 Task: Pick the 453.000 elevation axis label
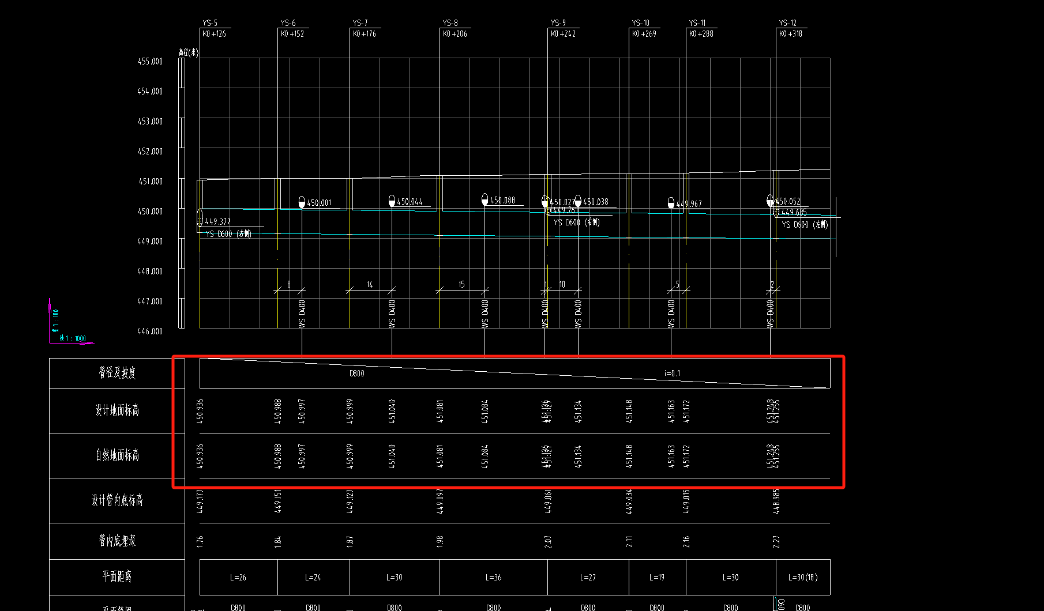(x=150, y=121)
